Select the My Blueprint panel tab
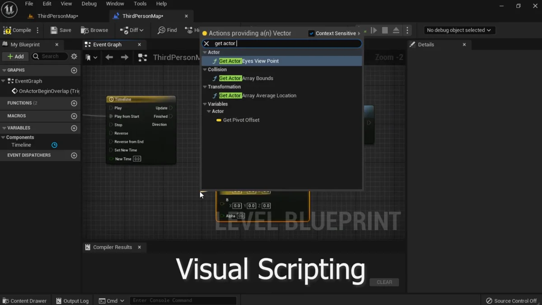This screenshot has height=305, width=542. click(25, 45)
